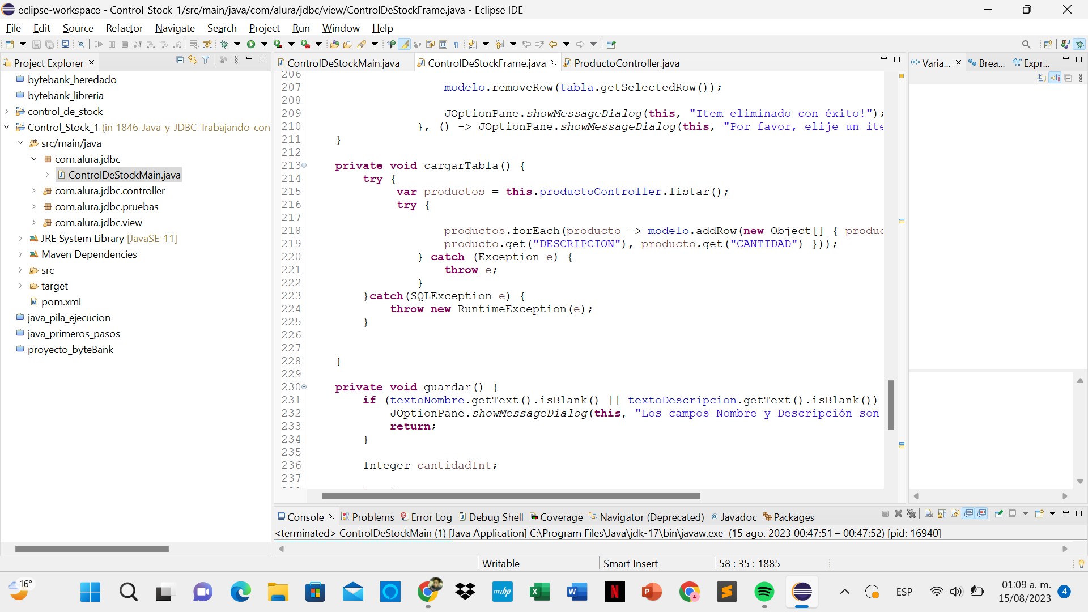Open the Source menu
This screenshot has width=1088, height=612.
click(x=78, y=28)
